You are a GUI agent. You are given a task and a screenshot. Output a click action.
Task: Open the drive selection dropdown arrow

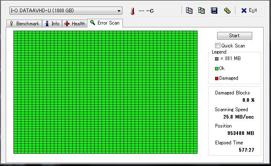coord(119,11)
